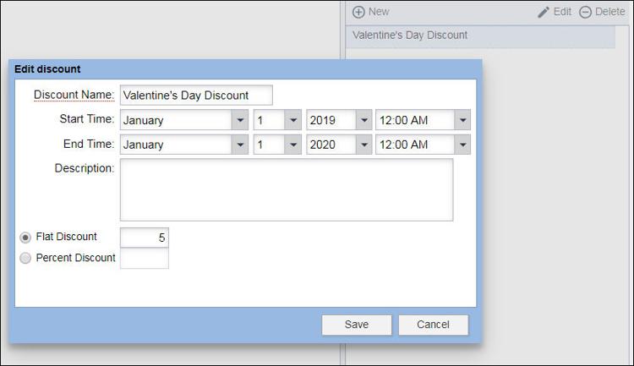Cancel the Edit discount dialog
The width and height of the screenshot is (634, 366).
(x=433, y=325)
